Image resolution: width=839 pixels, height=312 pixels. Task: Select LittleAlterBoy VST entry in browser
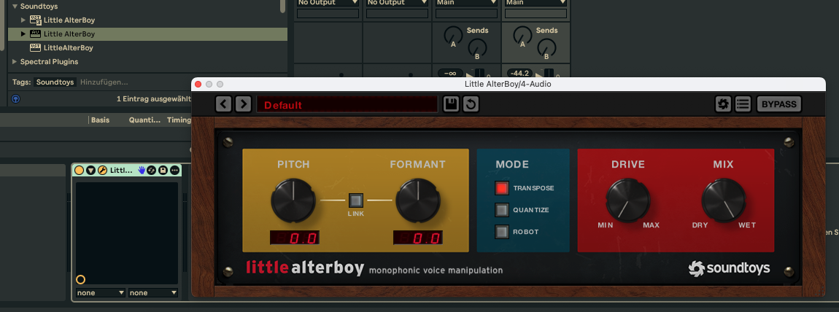(x=68, y=48)
